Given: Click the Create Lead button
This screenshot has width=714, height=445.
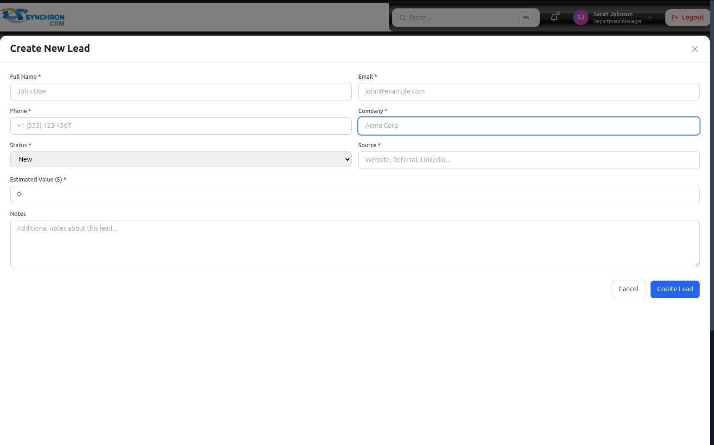Looking at the screenshot, I should click(675, 289).
